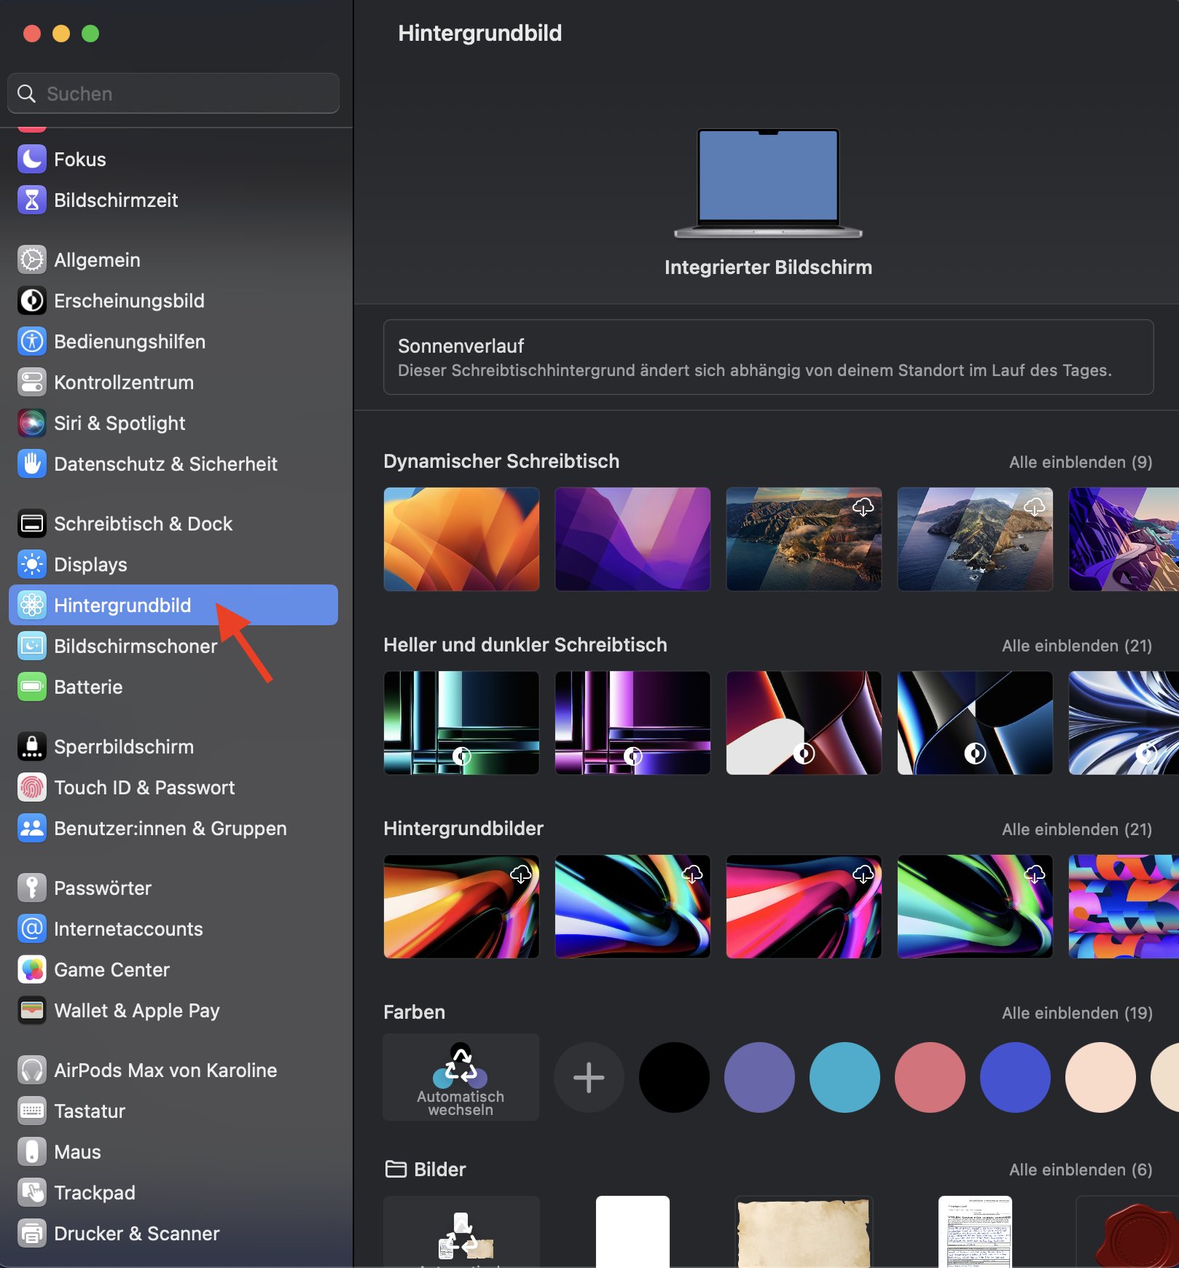Click the Touch ID & Passwort fingerprint icon
The width and height of the screenshot is (1179, 1268).
pyautogui.click(x=32, y=788)
